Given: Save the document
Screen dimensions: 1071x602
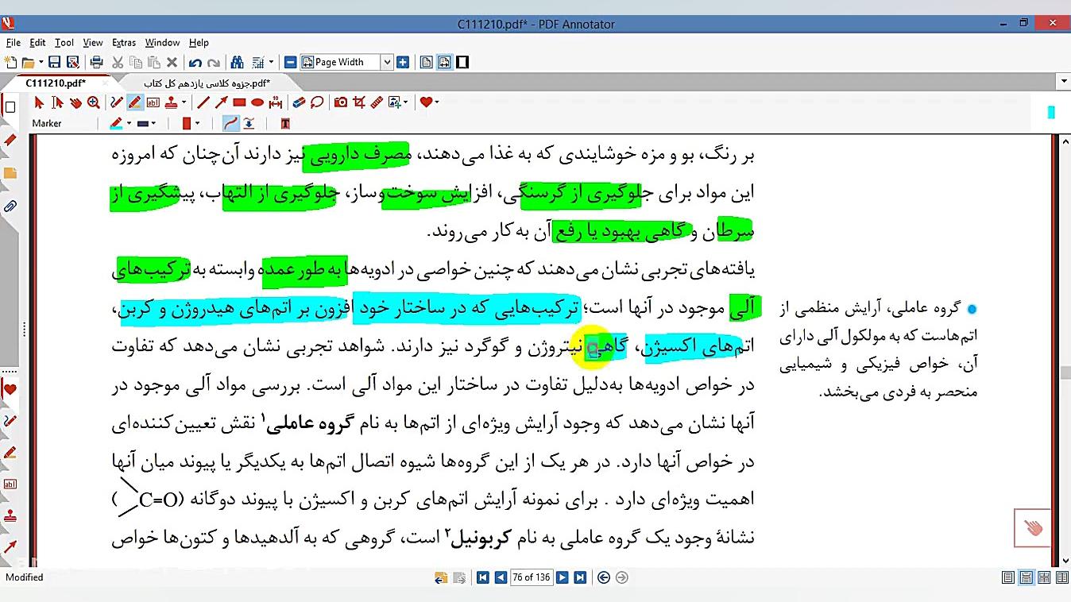Looking at the screenshot, I should click(x=55, y=62).
